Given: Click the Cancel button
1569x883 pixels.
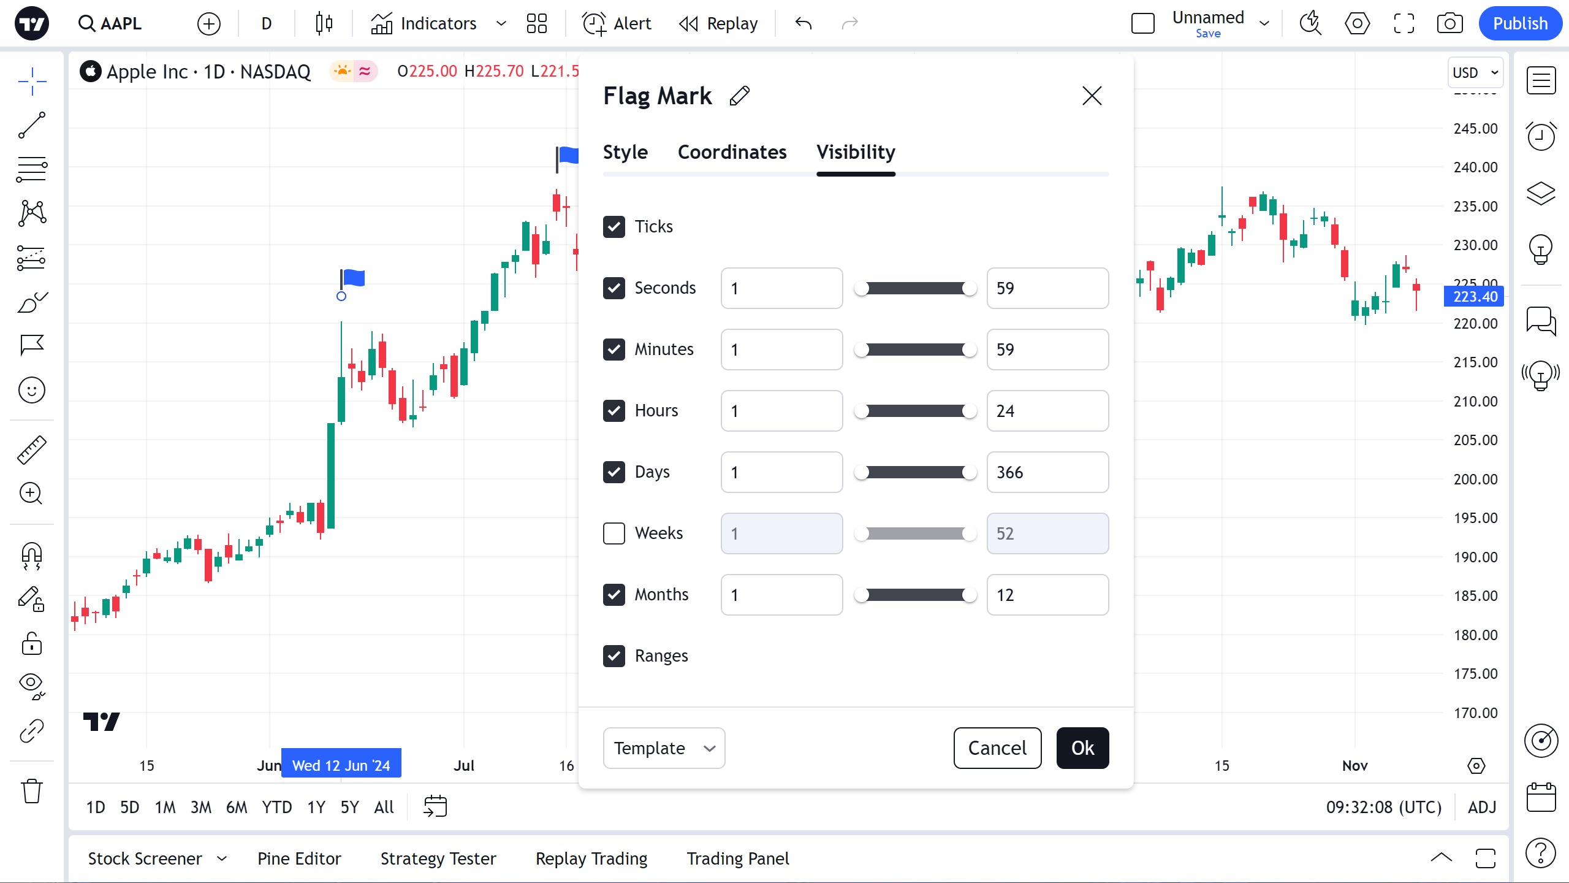Looking at the screenshot, I should [997, 748].
